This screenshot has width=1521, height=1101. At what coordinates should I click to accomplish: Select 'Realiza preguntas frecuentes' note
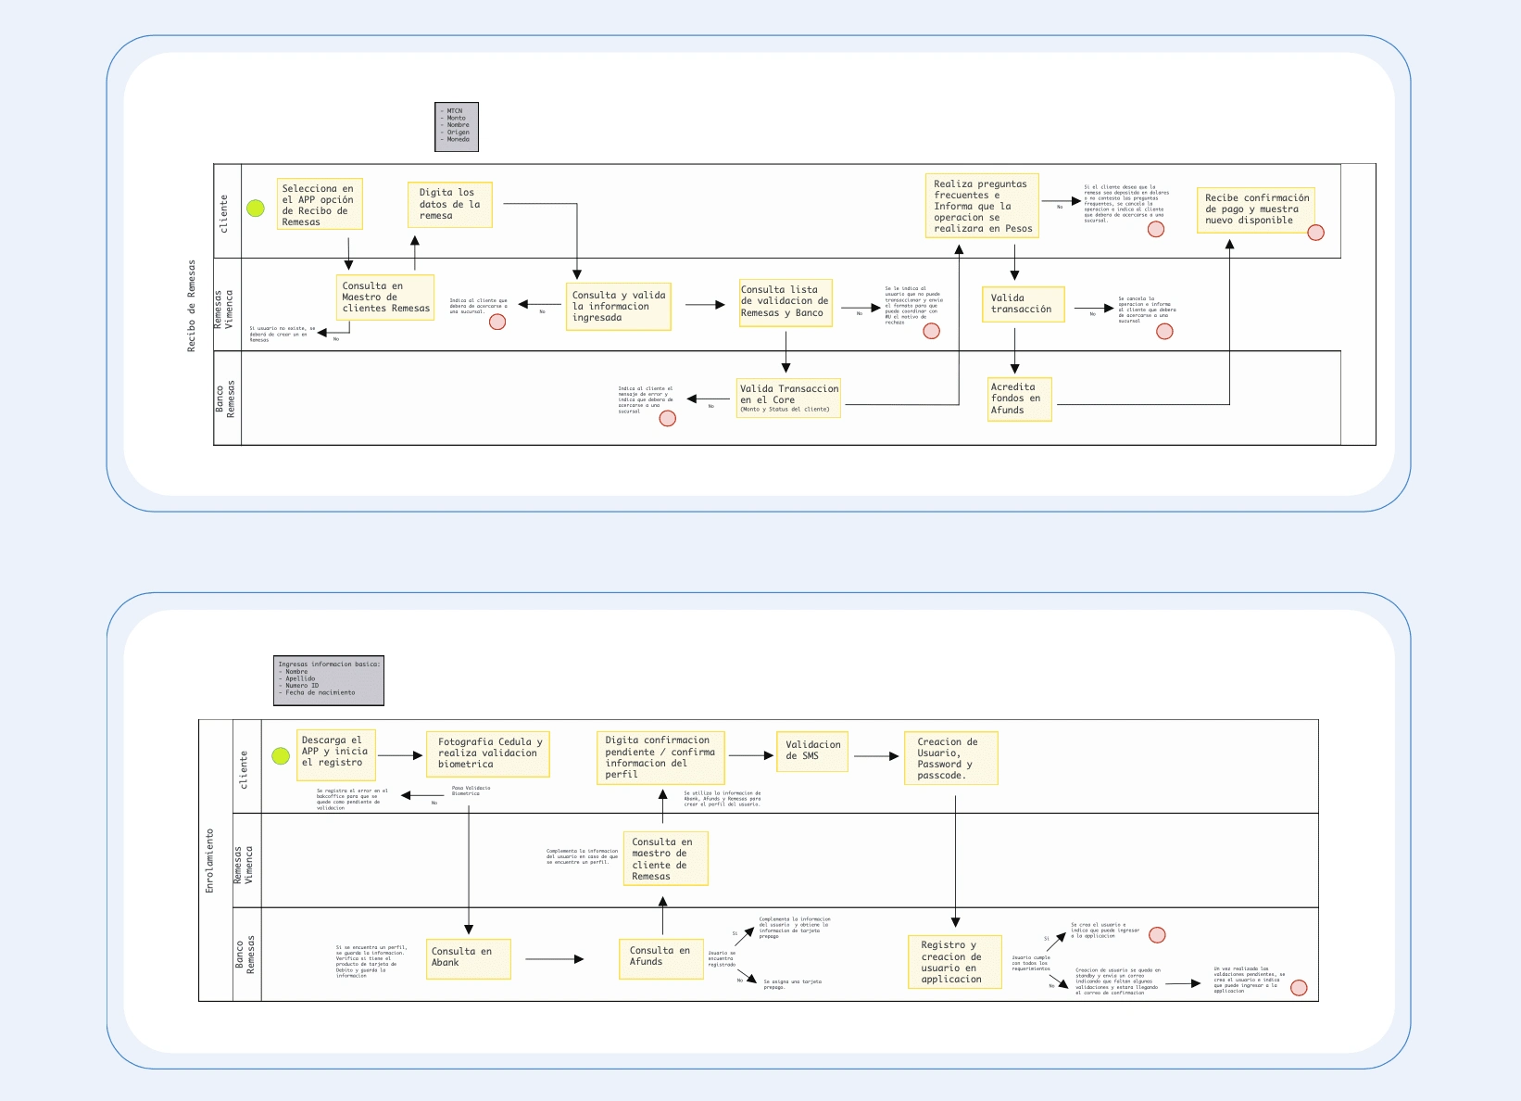point(982,206)
